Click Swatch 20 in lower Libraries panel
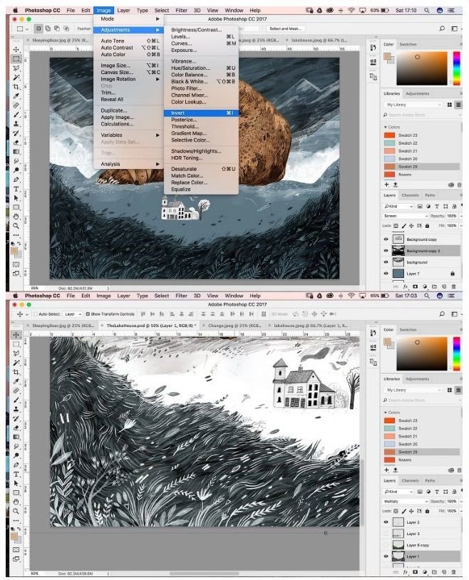The width and height of the screenshot is (469, 580). [422, 444]
